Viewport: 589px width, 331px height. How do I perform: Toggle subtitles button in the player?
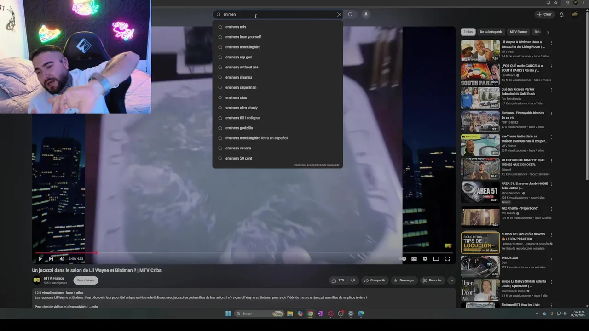tap(414, 259)
